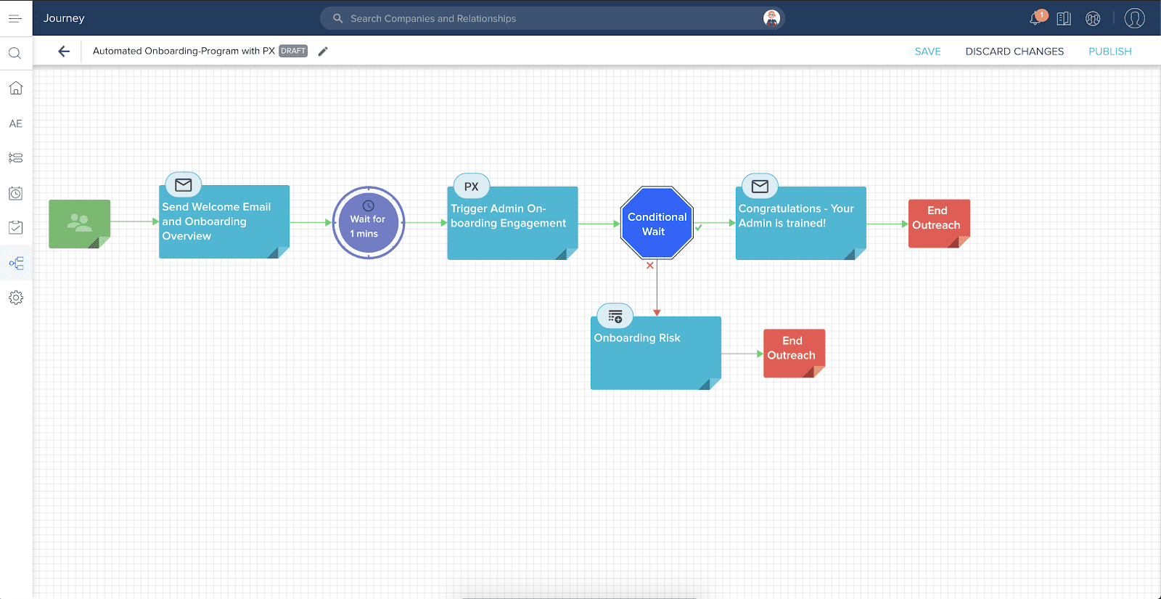Open the tasks checklist sidebar icon

click(x=15, y=228)
